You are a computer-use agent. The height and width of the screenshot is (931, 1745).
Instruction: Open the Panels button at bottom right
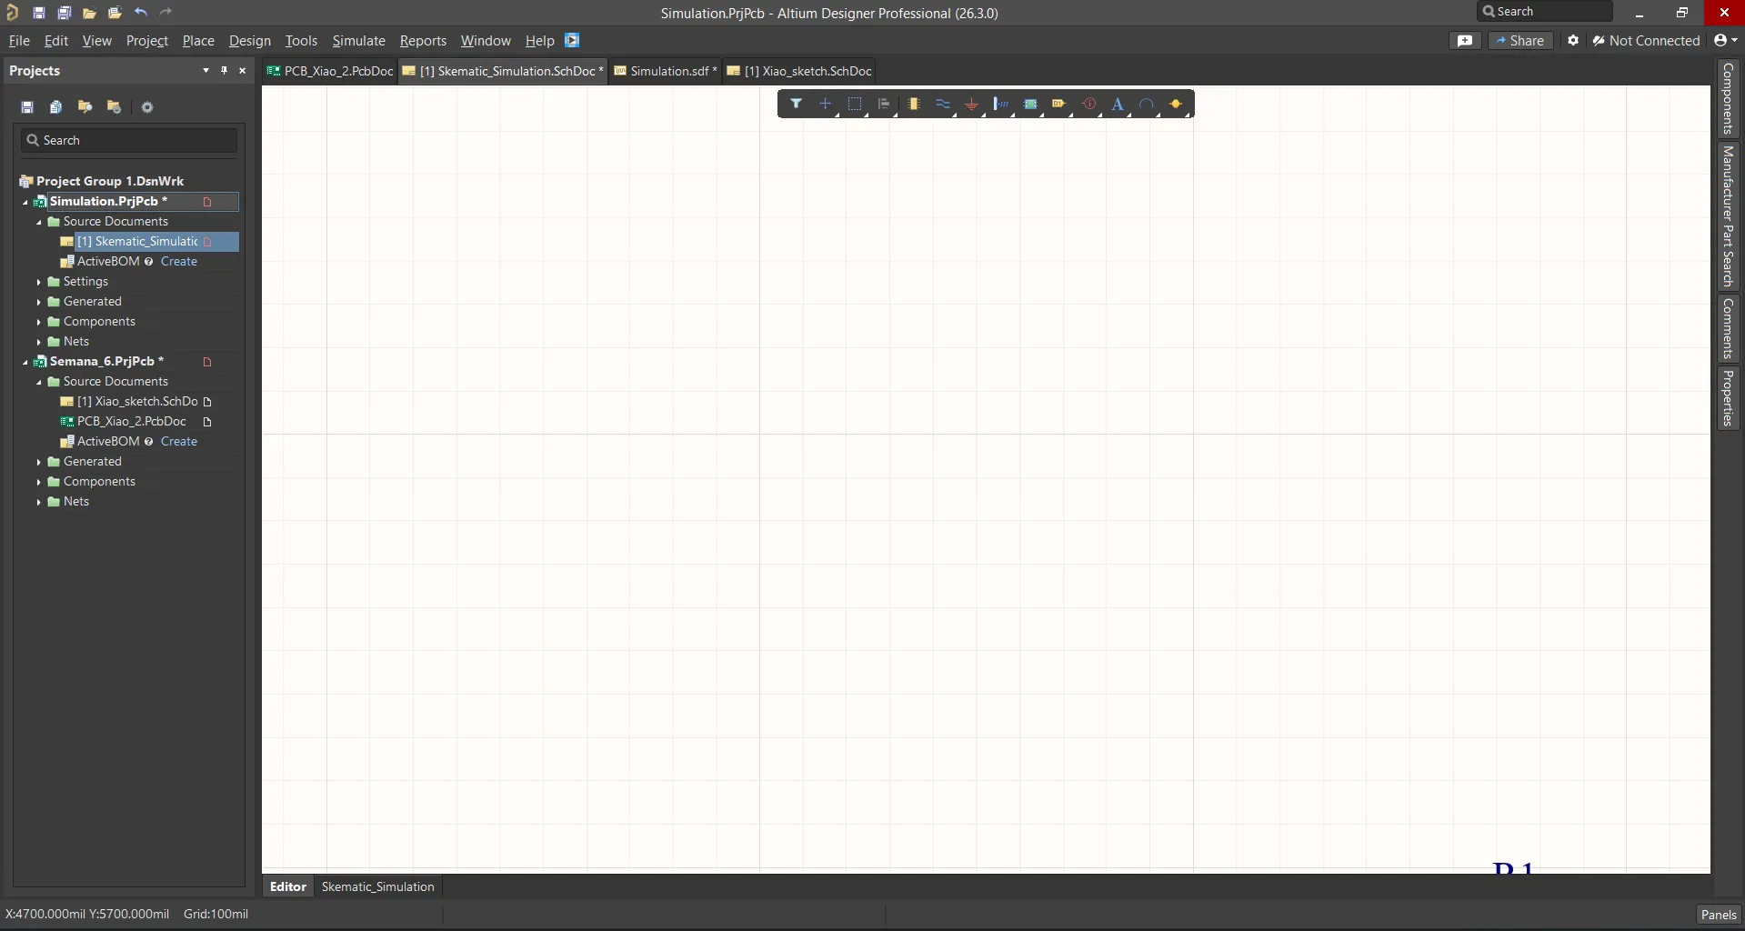1719,915
